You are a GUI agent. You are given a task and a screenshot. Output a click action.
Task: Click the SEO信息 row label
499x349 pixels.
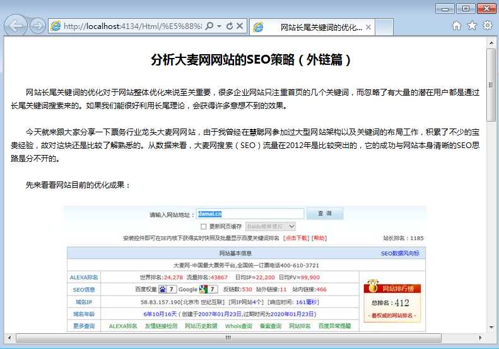pyautogui.click(x=84, y=290)
